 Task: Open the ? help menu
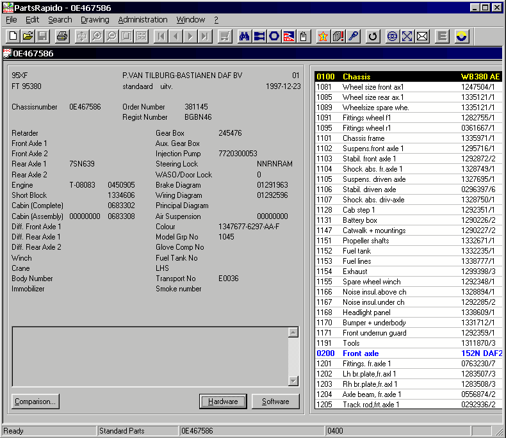pos(216,20)
